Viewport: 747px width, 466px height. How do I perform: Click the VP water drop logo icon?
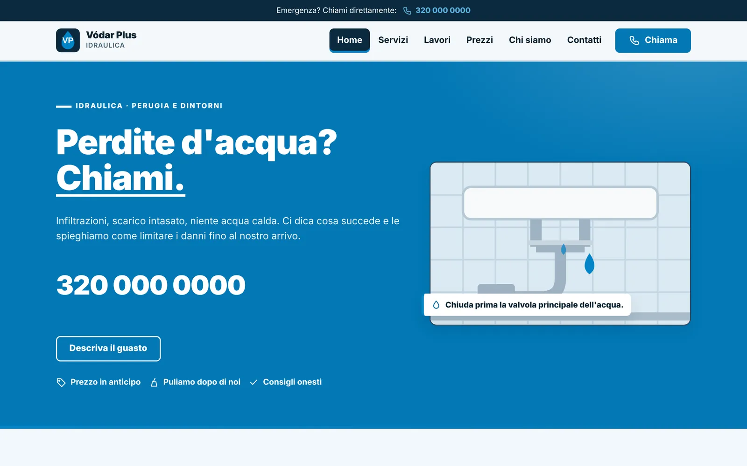pos(68,41)
